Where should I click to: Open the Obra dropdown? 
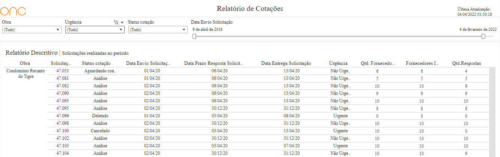point(32,30)
